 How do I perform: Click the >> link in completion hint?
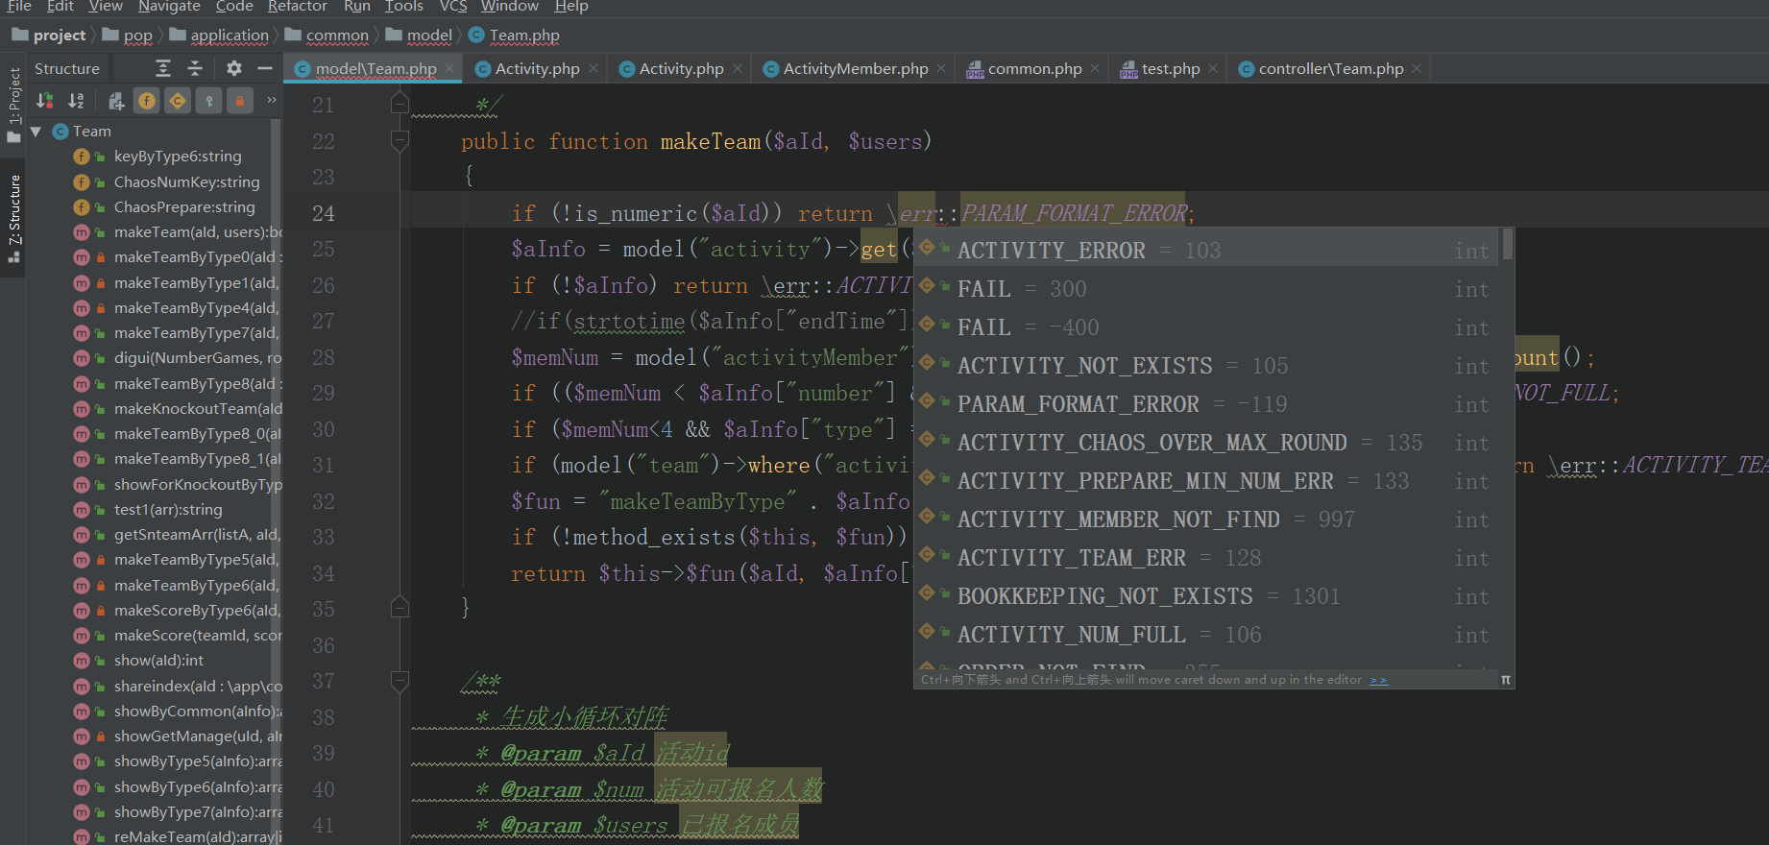[1378, 680]
